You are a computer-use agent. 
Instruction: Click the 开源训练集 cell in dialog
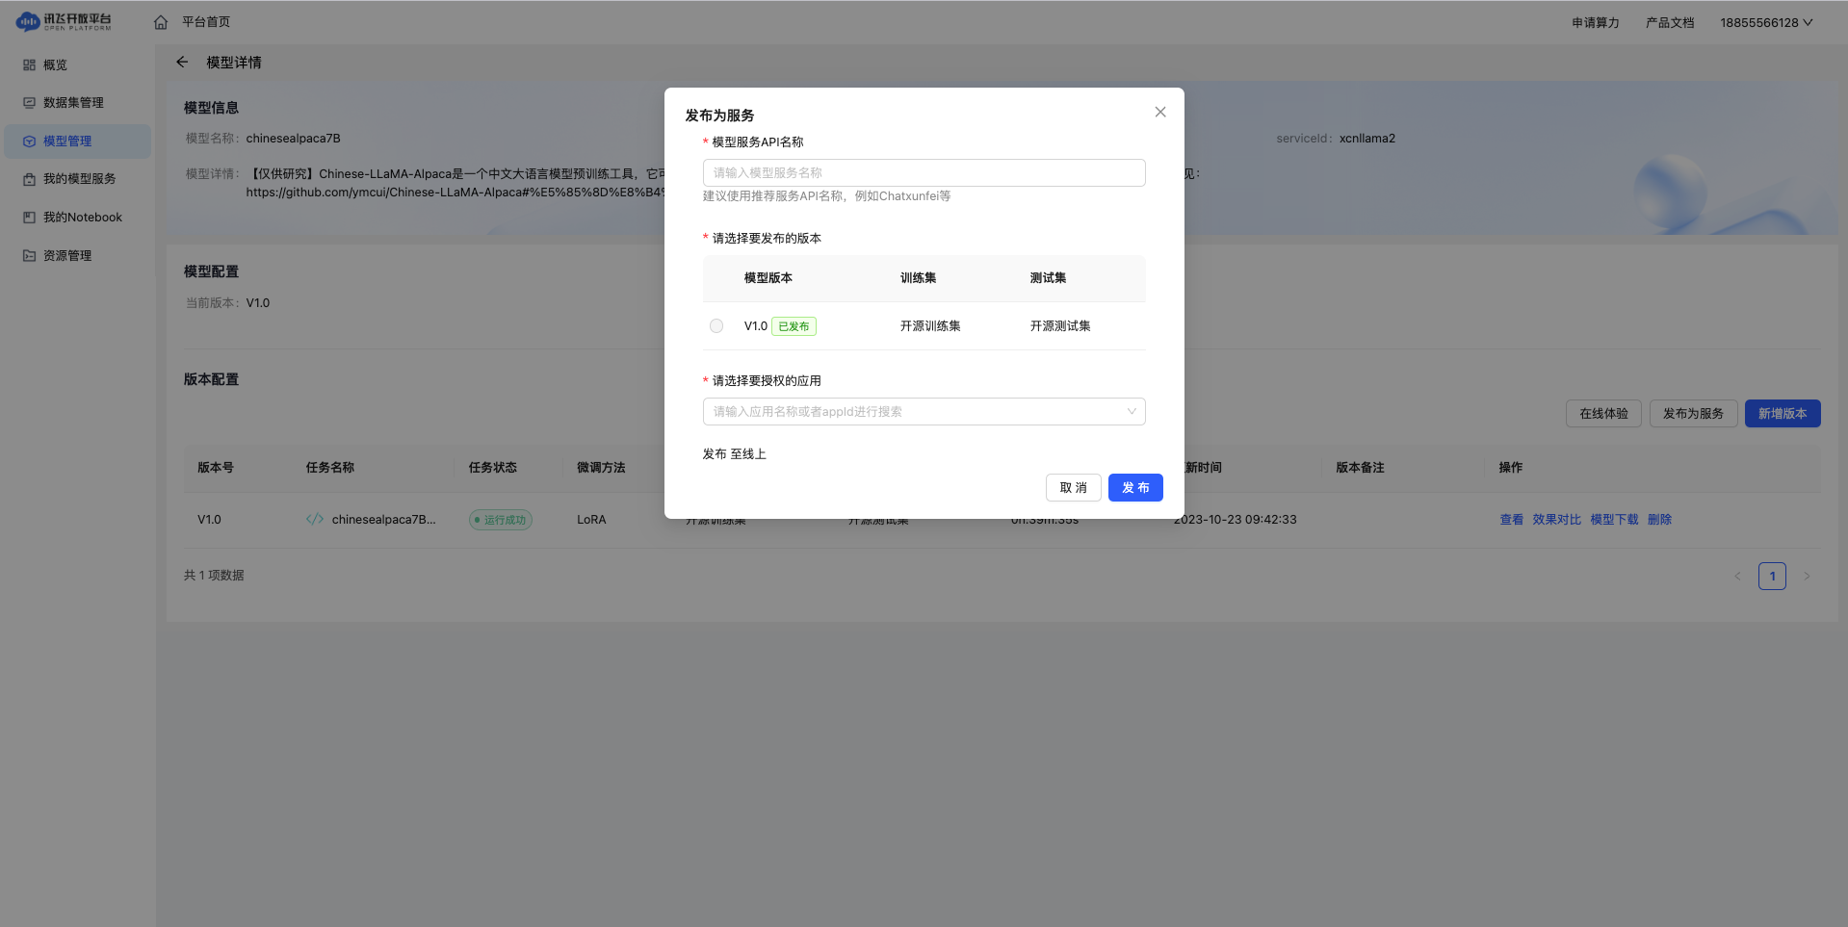(x=930, y=326)
